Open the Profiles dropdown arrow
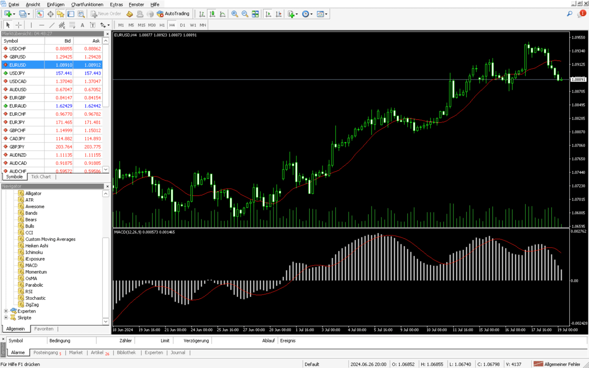Image resolution: width=589 pixels, height=368 pixels. [x=28, y=14]
